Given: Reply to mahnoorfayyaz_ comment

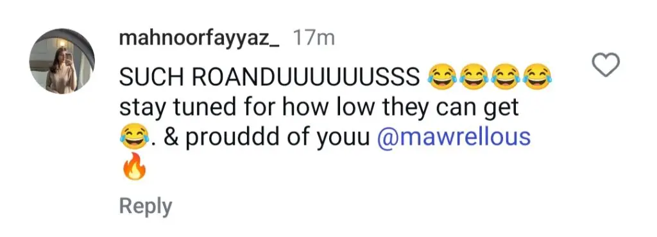Looking at the screenshot, I should pos(146,206).
